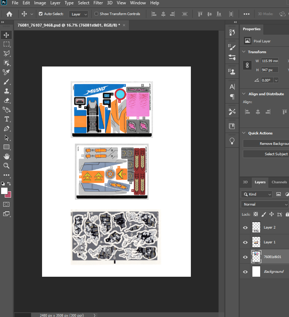The height and width of the screenshot is (317, 289).
Task: Hide Layer 1 with eye icon
Action: click(245, 242)
